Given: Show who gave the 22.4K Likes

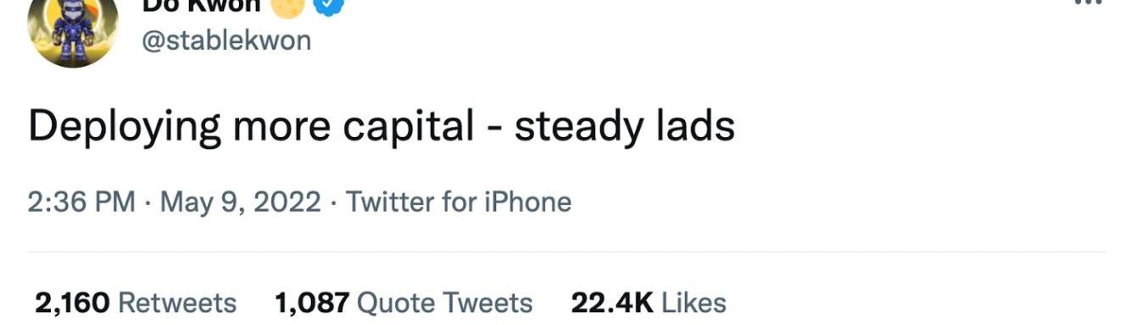Looking at the screenshot, I should [649, 303].
